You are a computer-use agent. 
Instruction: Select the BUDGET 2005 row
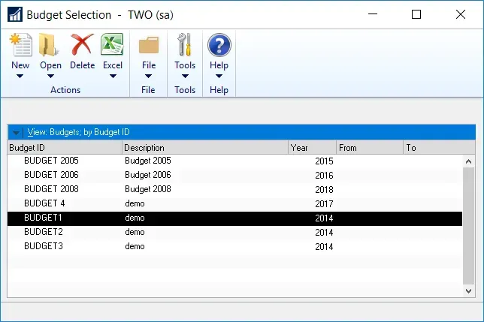coord(51,161)
